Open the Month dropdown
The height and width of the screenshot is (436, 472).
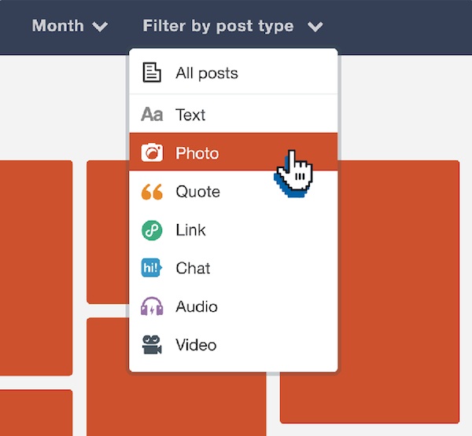[70, 26]
